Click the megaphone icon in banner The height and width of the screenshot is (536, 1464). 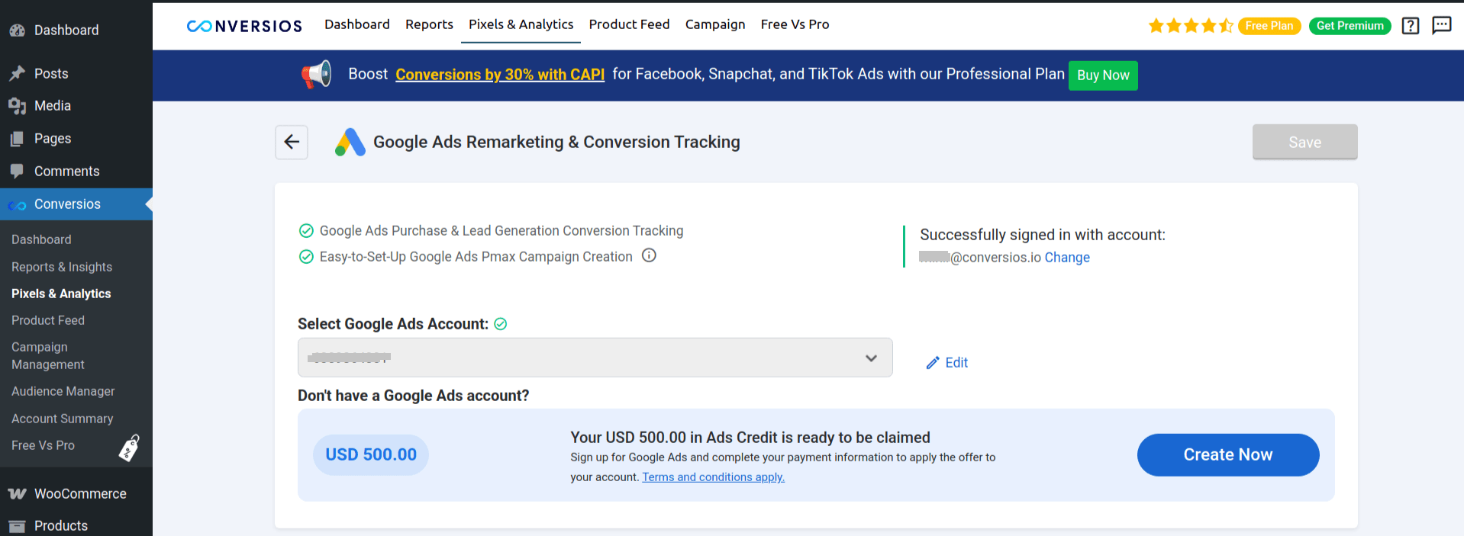click(x=316, y=75)
